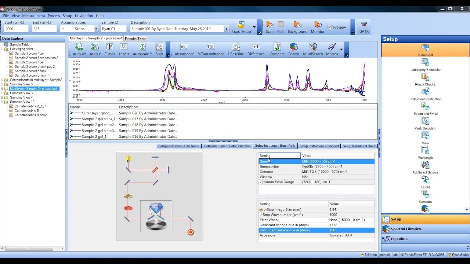The width and height of the screenshot is (470, 264).
Task: Open Pathlength setup
Action: point(425,153)
